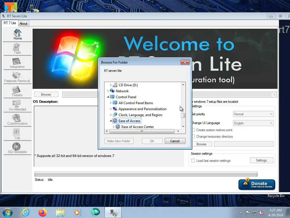Click the CD Drive (D:) icon

pos(115,85)
